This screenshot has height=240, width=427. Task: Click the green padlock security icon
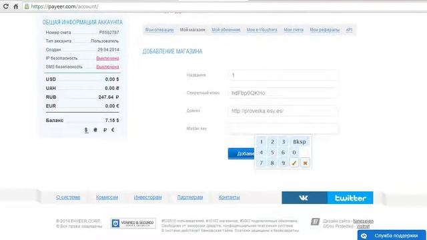click(x=27, y=6)
